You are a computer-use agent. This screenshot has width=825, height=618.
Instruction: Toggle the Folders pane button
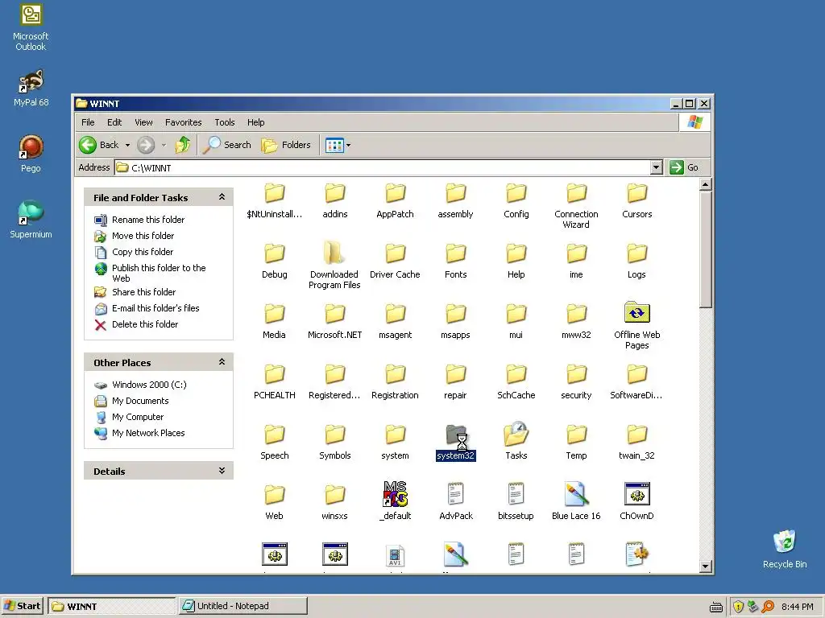pyautogui.click(x=286, y=145)
